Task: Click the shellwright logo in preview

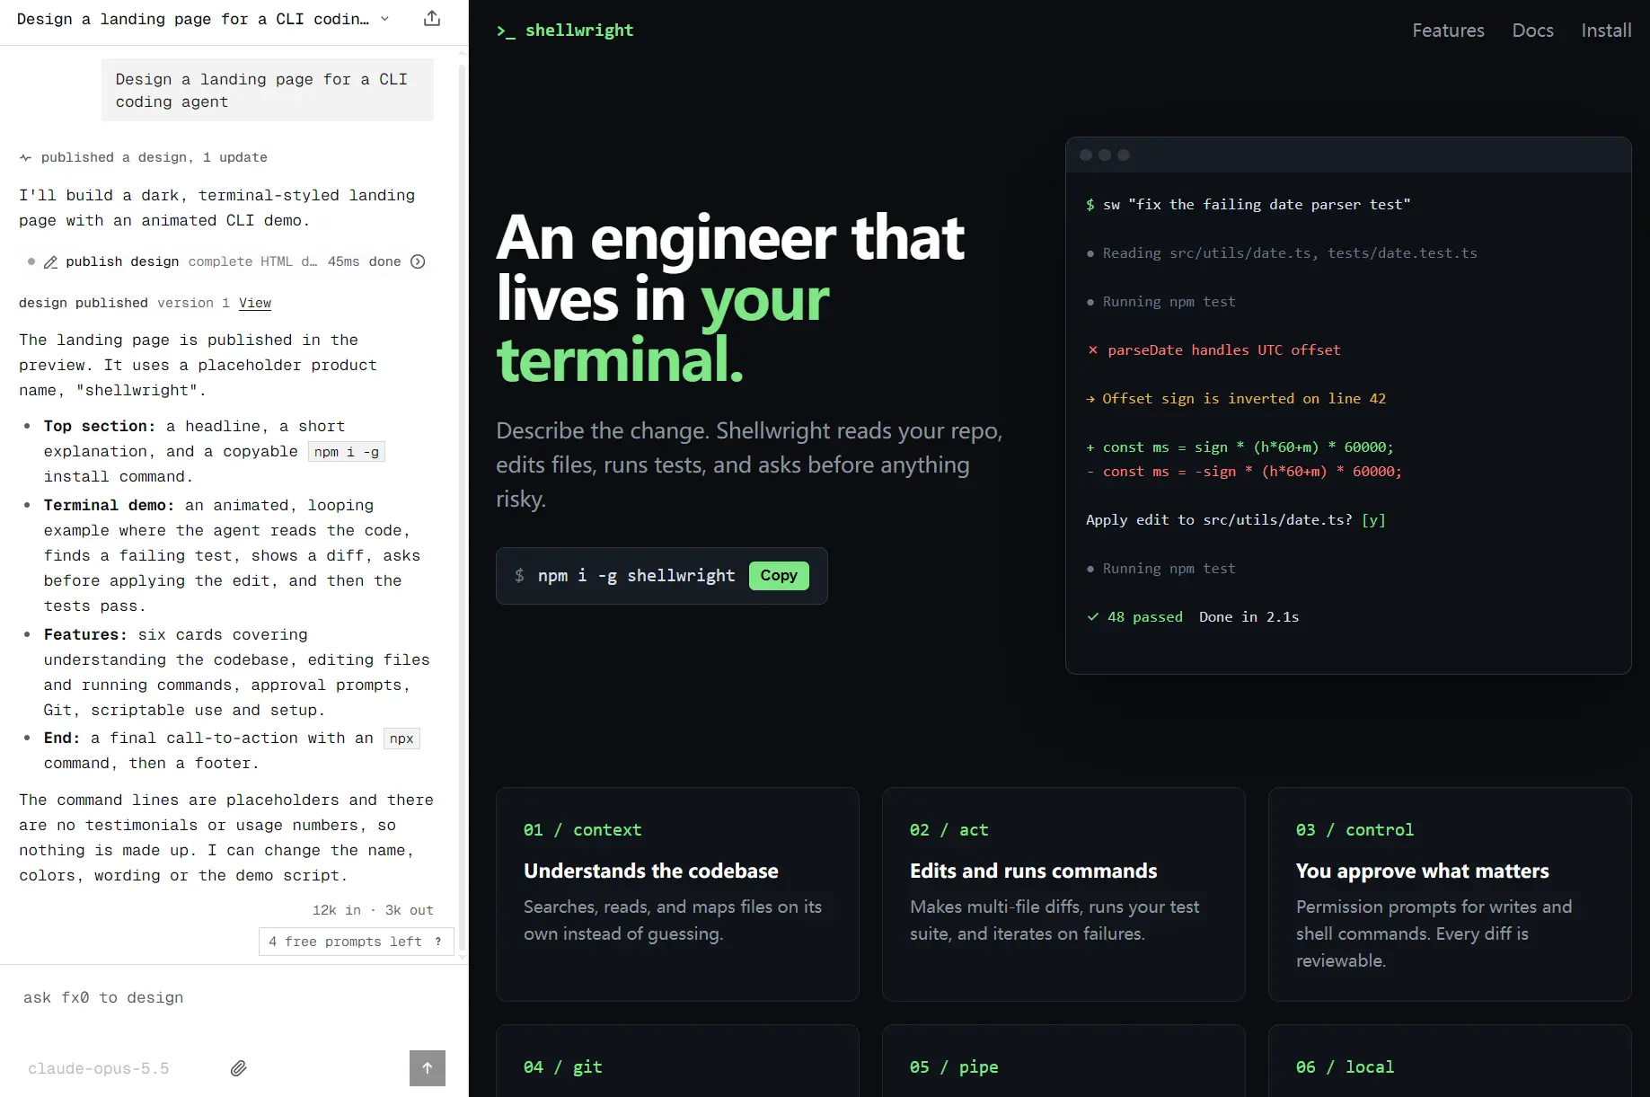Action: (565, 31)
